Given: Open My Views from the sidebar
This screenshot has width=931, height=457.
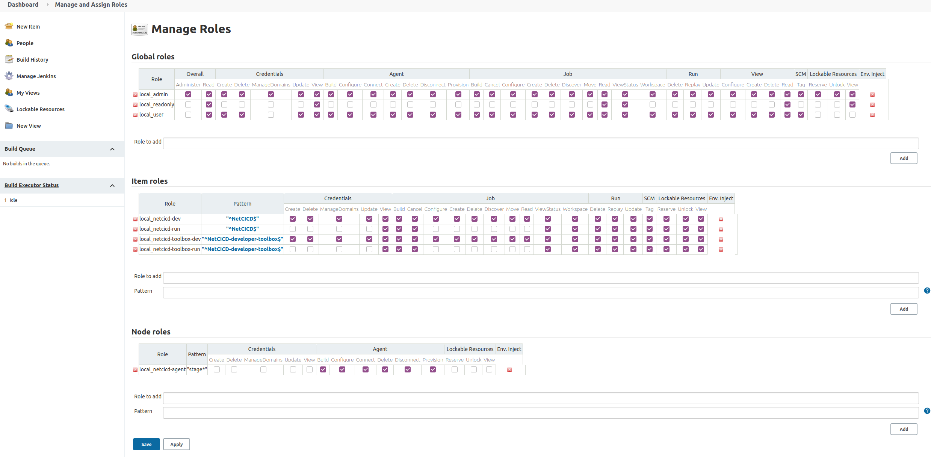Looking at the screenshot, I should click(29, 92).
